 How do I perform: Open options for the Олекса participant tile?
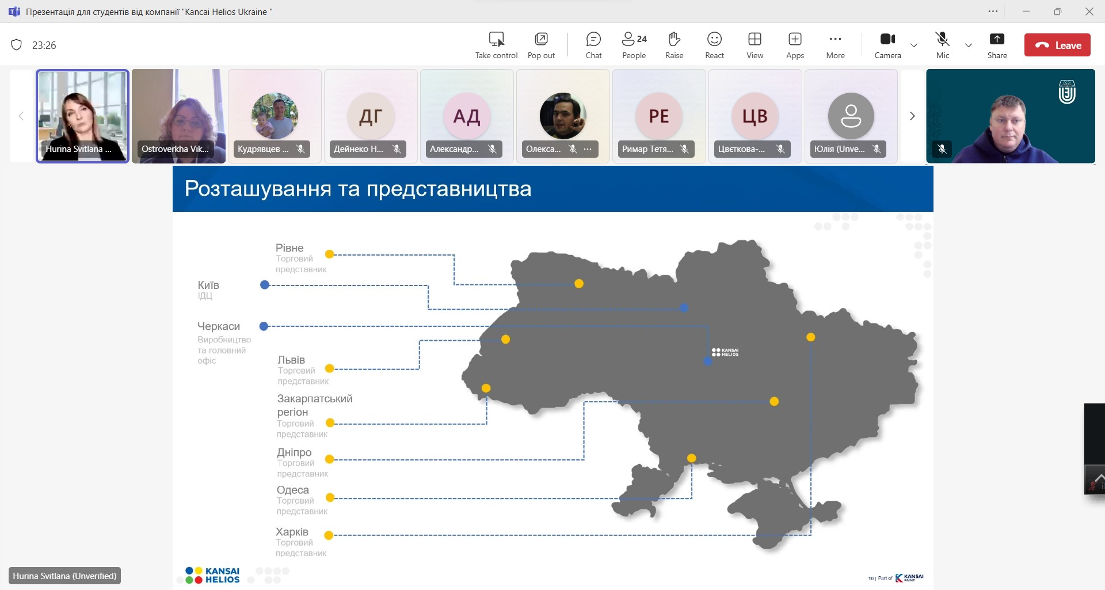pos(588,149)
